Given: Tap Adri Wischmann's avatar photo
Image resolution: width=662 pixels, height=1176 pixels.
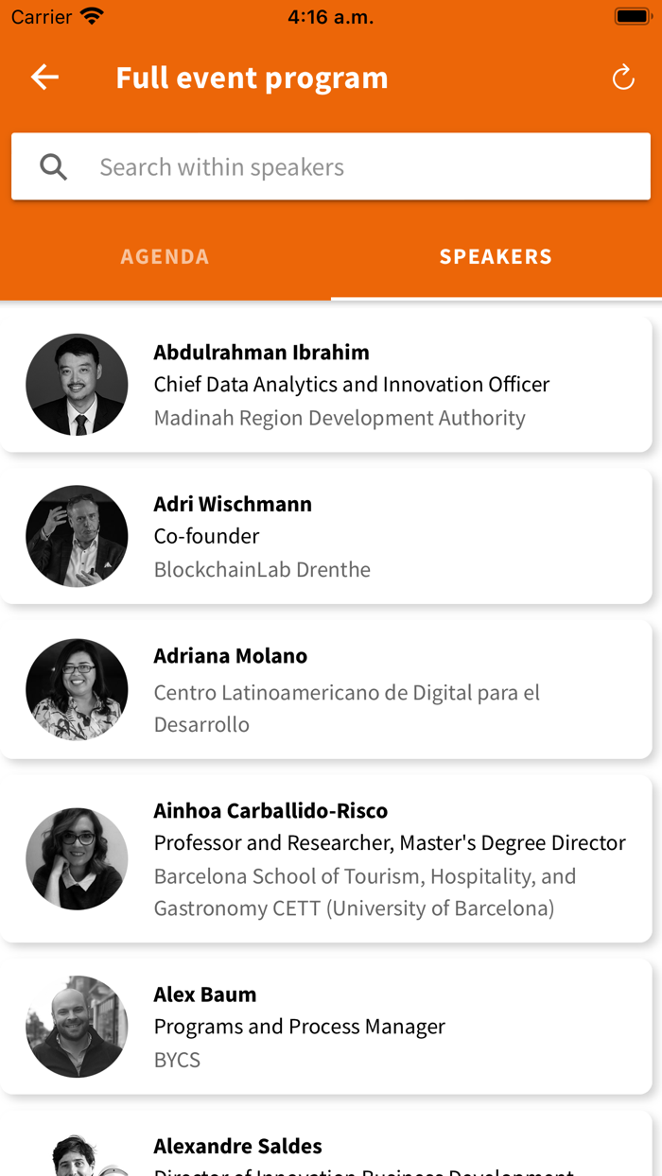Looking at the screenshot, I should (x=77, y=536).
